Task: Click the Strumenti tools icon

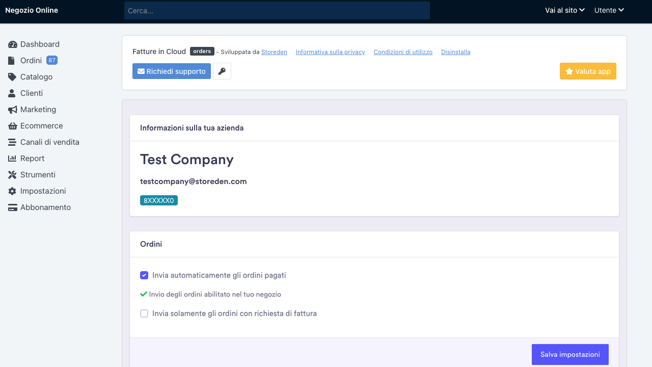Action: point(12,175)
